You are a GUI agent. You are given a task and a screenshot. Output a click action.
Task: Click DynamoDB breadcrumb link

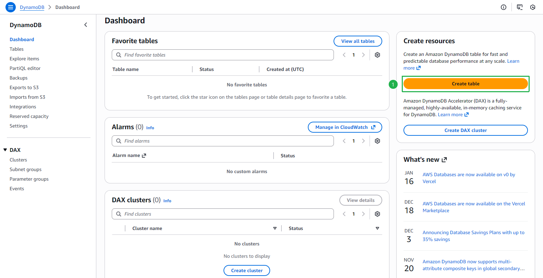point(32,7)
